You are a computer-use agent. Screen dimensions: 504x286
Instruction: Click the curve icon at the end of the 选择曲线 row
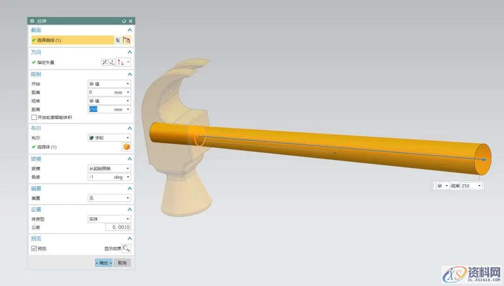pyautogui.click(x=126, y=41)
